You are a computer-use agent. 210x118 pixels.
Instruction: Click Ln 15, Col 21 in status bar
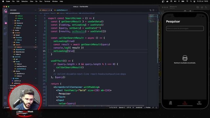(113, 108)
